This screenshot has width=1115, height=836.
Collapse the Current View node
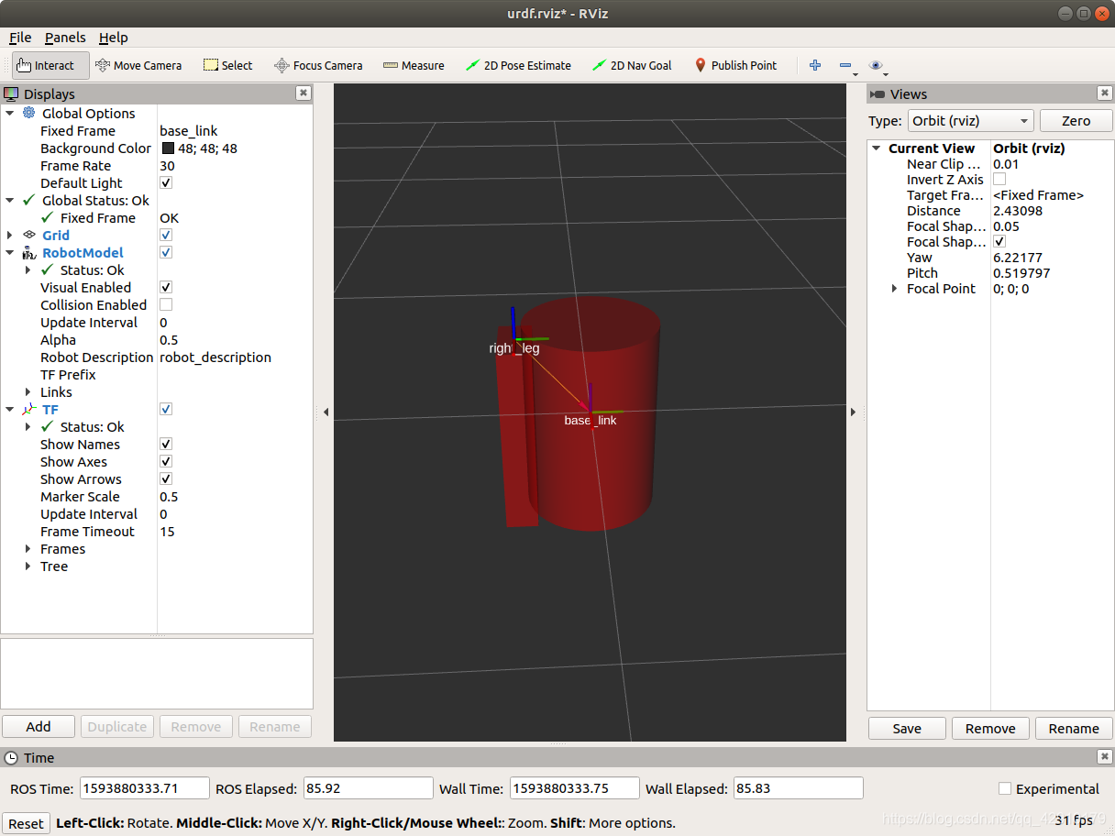click(x=877, y=148)
